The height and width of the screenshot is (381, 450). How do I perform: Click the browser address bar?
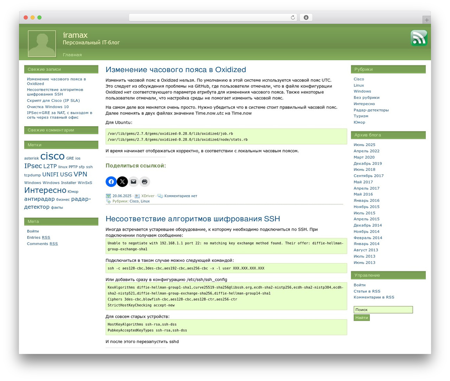pyautogui.click(x=213, y=18)
